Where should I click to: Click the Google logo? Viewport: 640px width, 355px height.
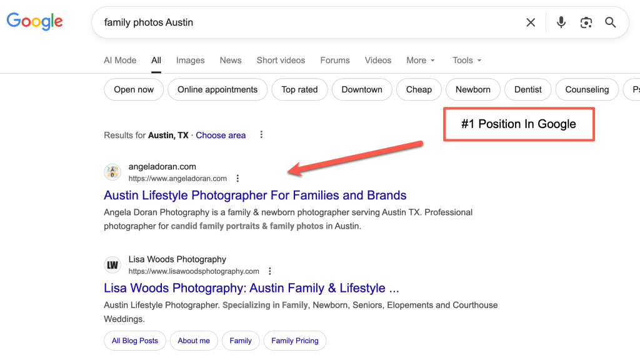pos(35,22)
